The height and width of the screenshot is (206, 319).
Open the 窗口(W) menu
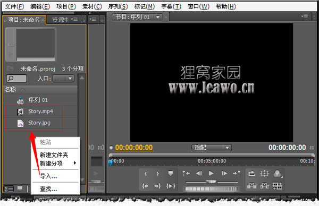(198, 6)
